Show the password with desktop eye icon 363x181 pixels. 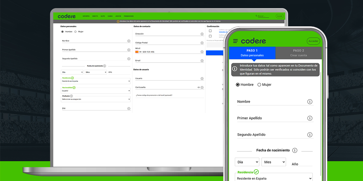pos(199,87)
